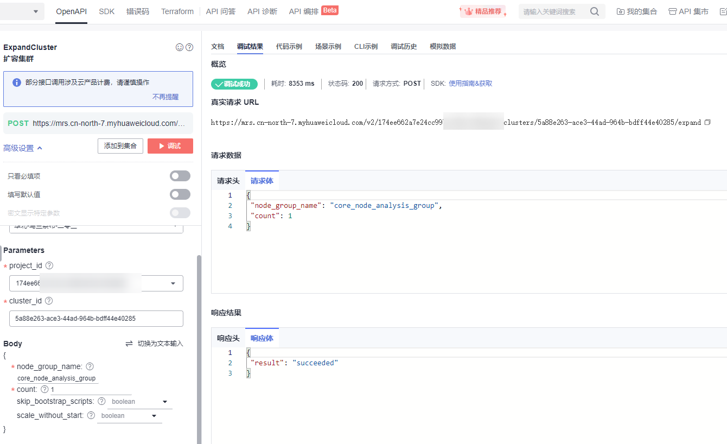The image size is (727, 444).
Task: Show the 响应体 tab
Action: (262, 338)
